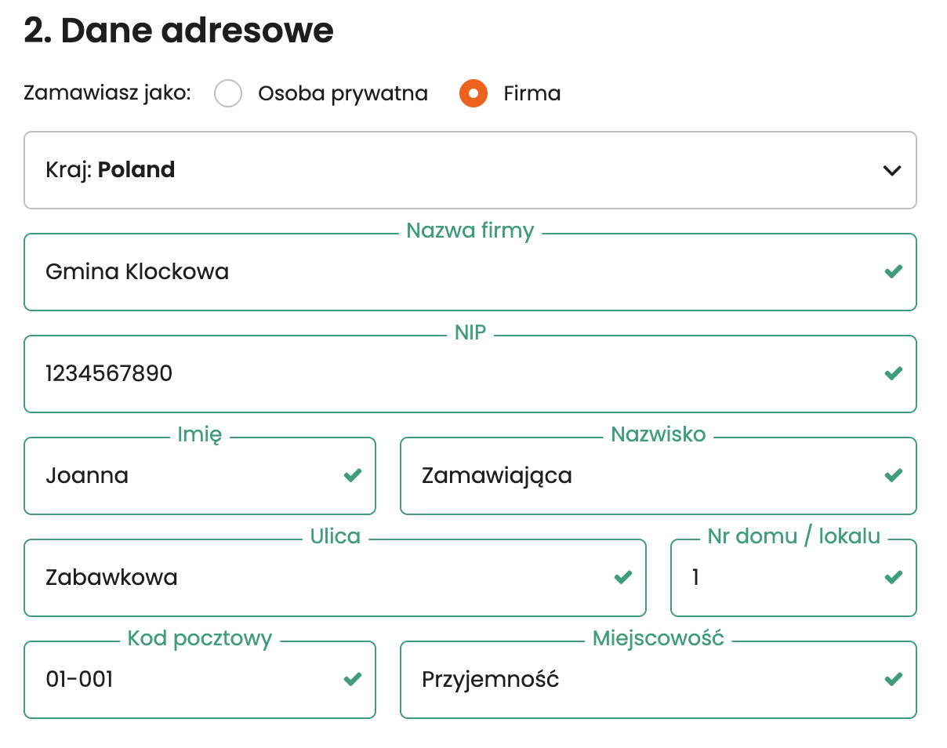Click the Zamawiająca surname input
Viewport: 947px width, 748px height.
tap(627, 476)
